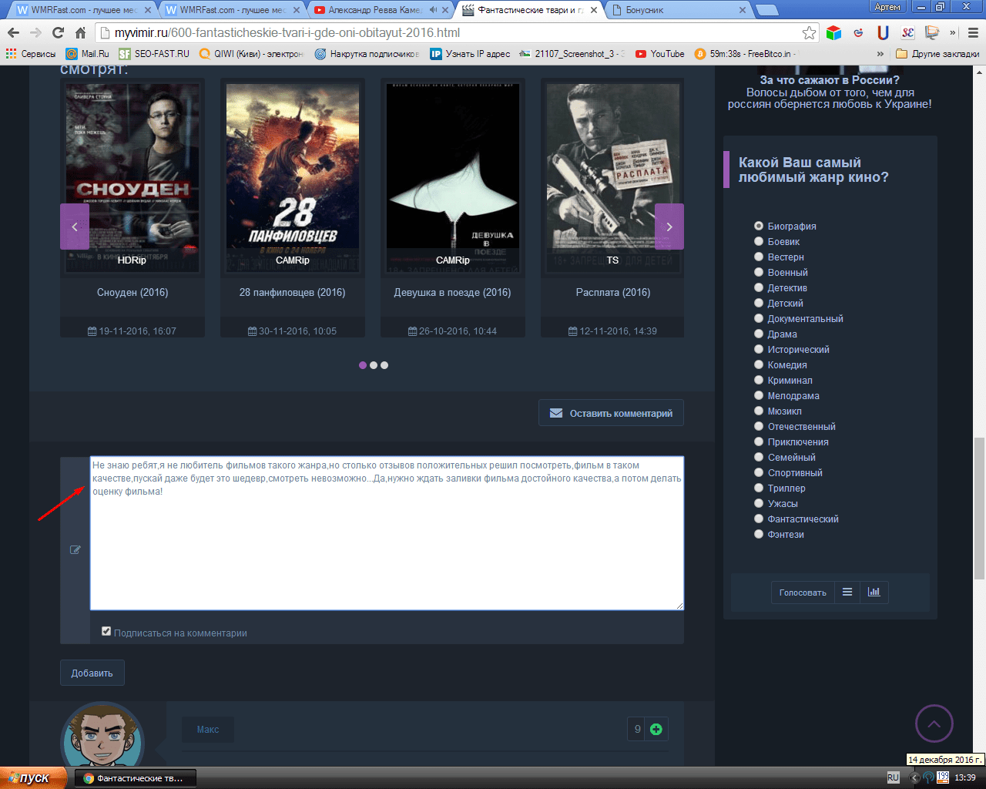Click Голосовать vote button
Image resolution: width=986 pixels, height=789 pixels.
pyautogui.click(x=803, y=592)
